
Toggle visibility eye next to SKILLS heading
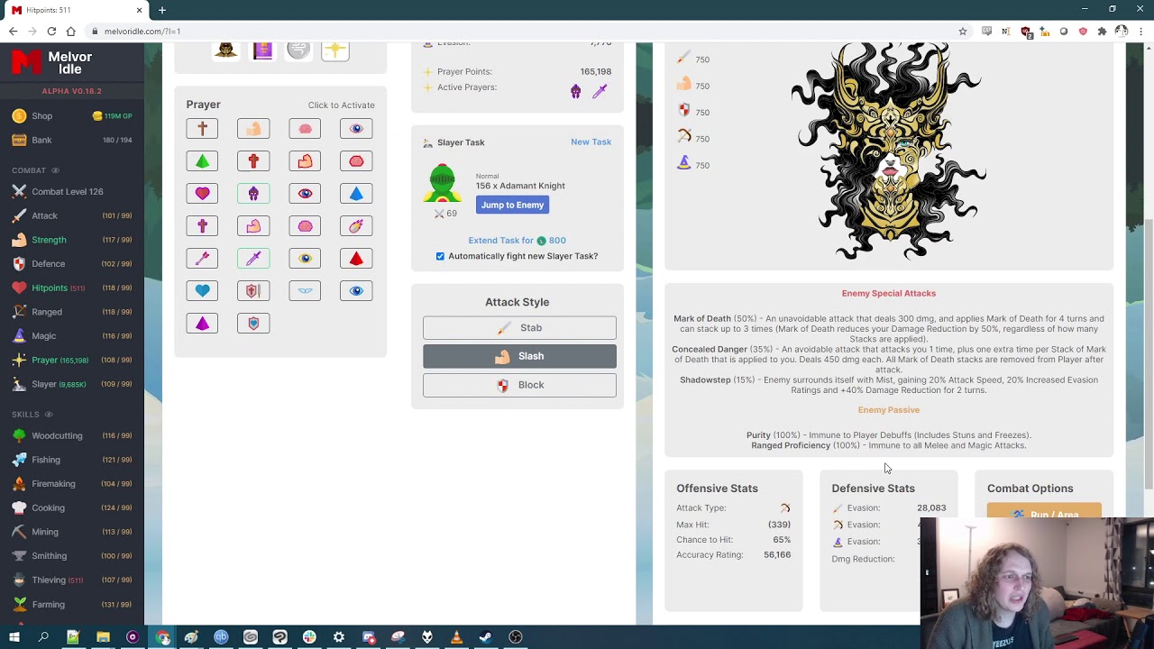click(x=49, y=415)
